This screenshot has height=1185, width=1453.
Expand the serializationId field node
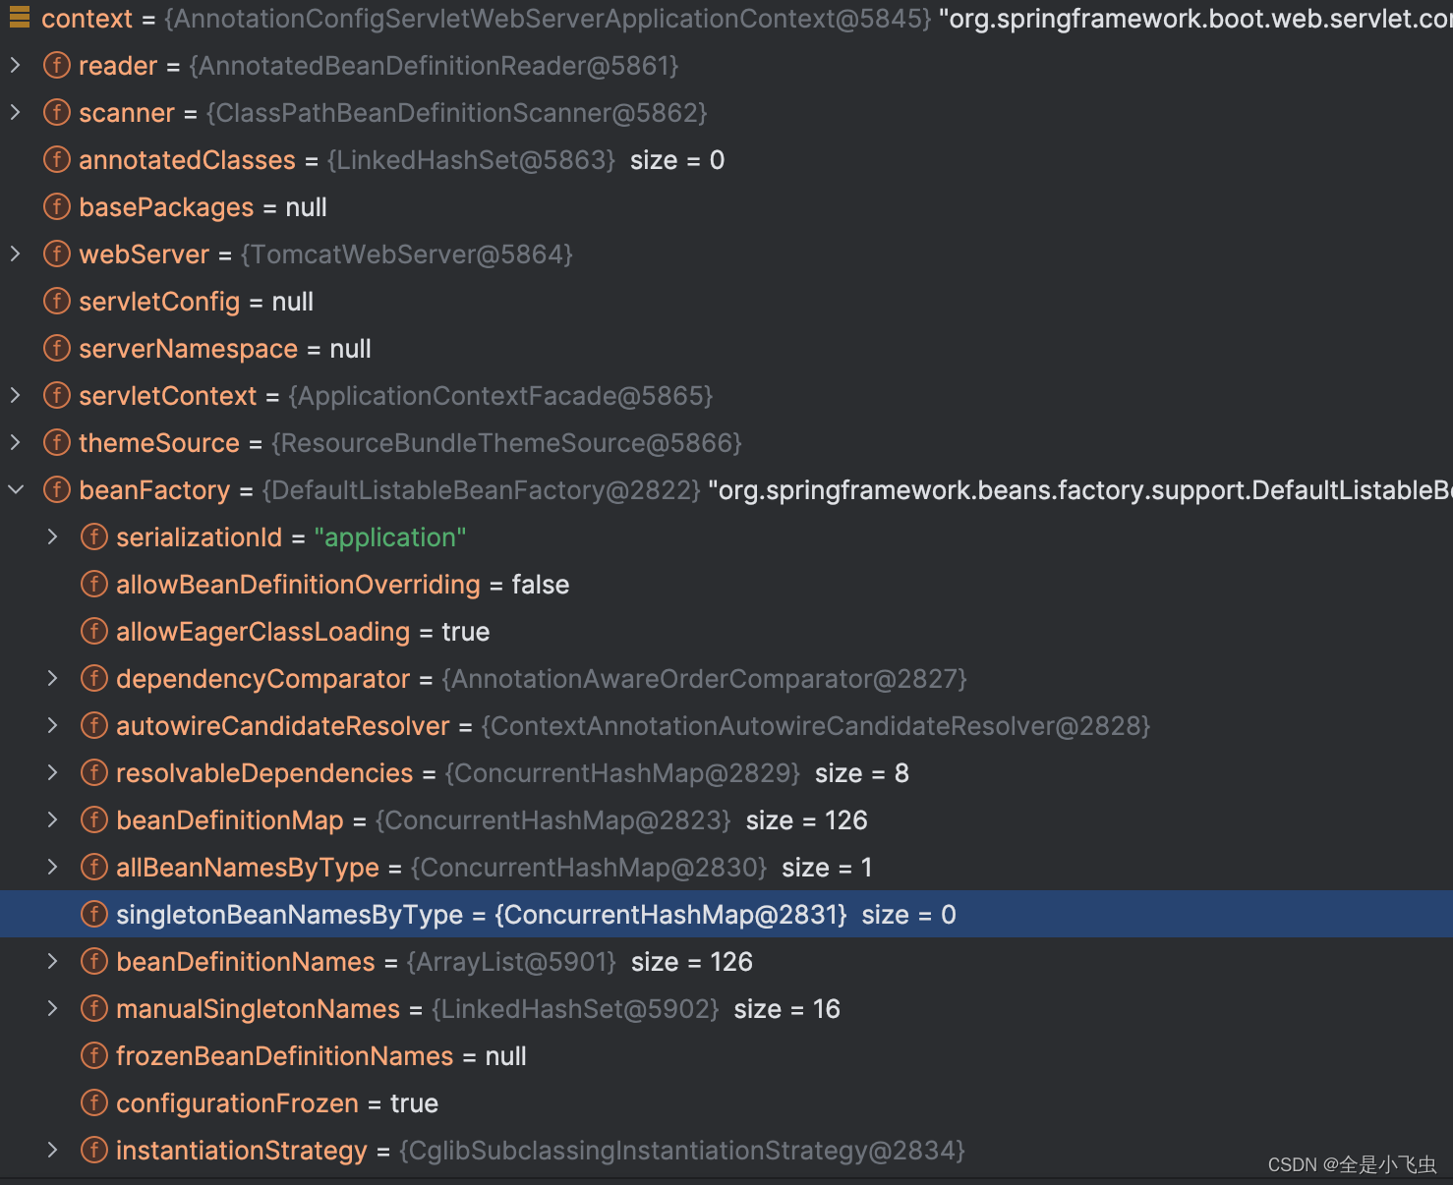52,537
